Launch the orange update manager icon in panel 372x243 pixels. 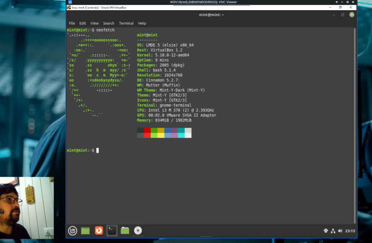coord(99,230)
